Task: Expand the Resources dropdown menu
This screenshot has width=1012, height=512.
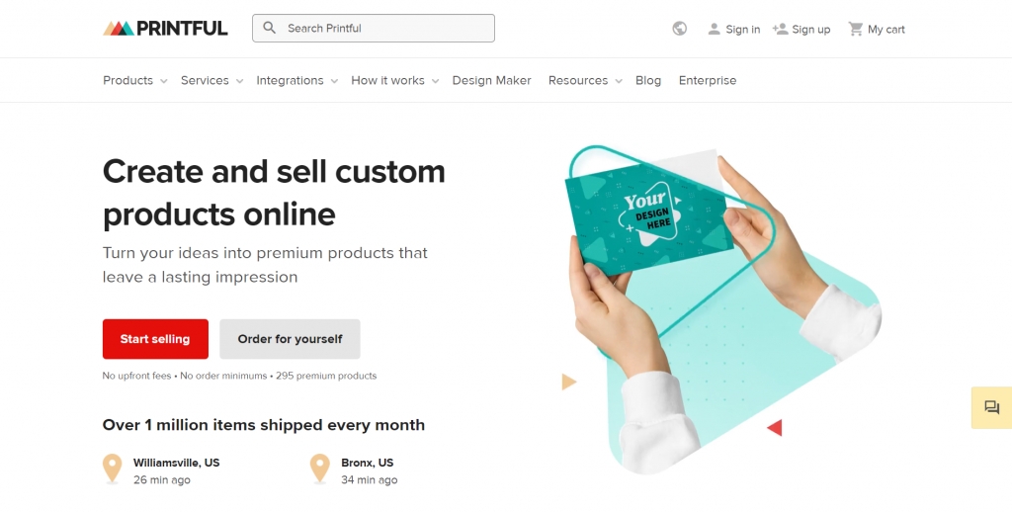Action: point(585,81)
